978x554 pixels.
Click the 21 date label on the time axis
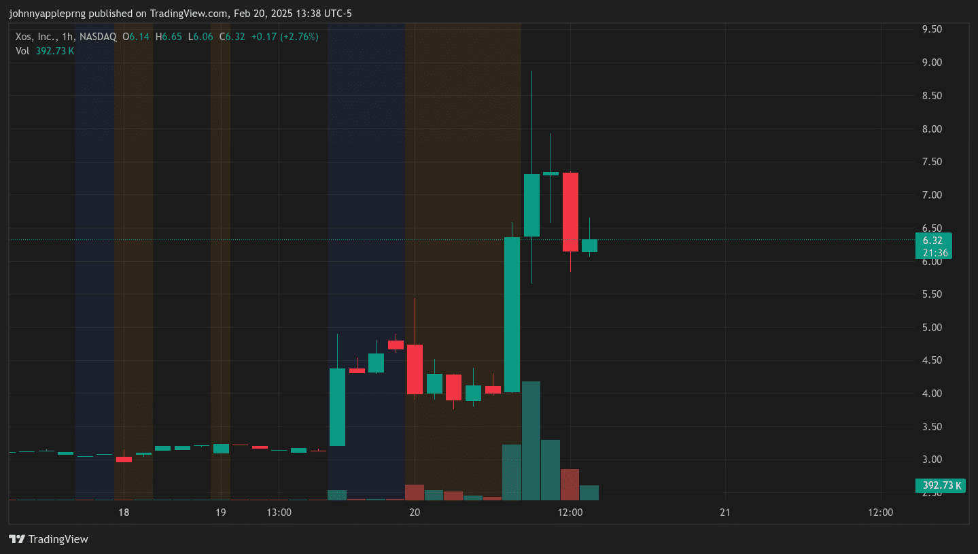pos(725,513)
